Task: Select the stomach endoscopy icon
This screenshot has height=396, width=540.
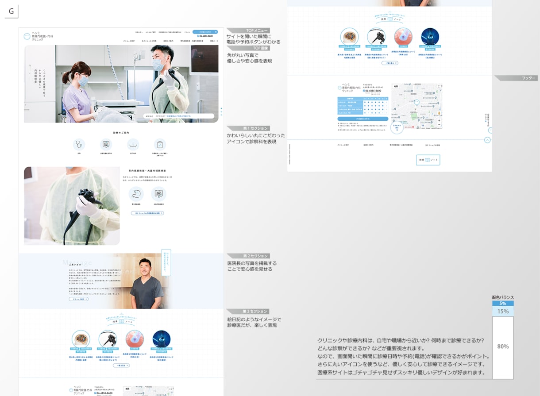Action: [136, 193]
